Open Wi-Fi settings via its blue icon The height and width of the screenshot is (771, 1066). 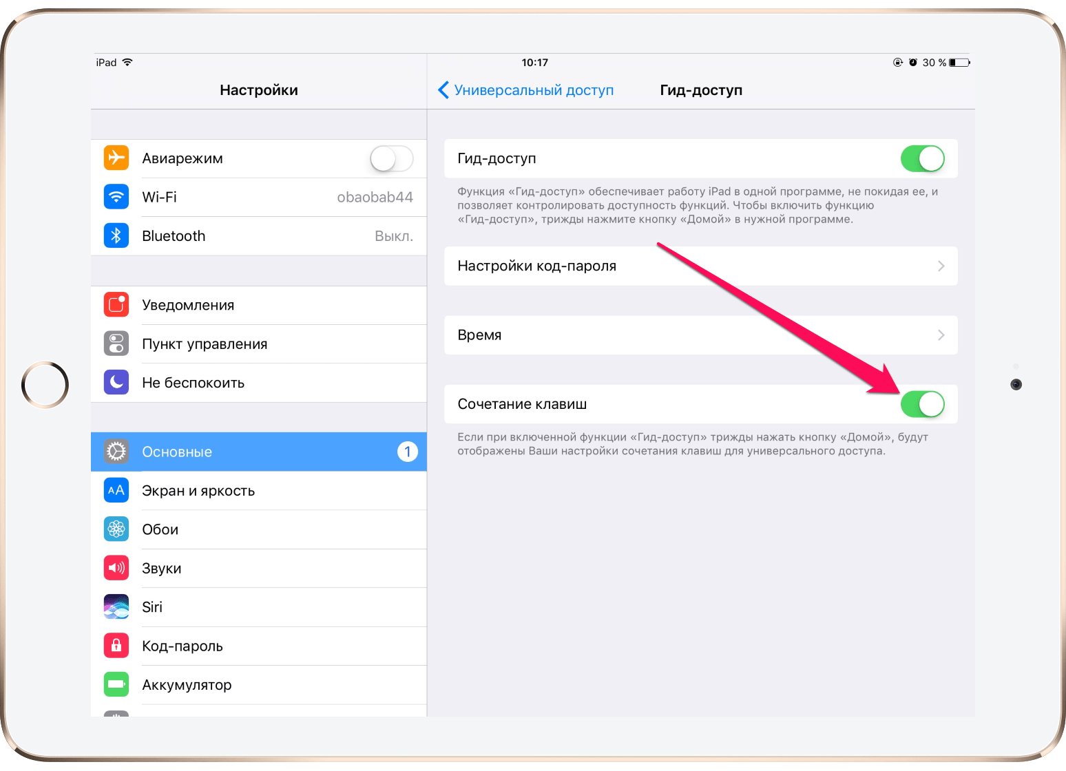pos(116,197)
